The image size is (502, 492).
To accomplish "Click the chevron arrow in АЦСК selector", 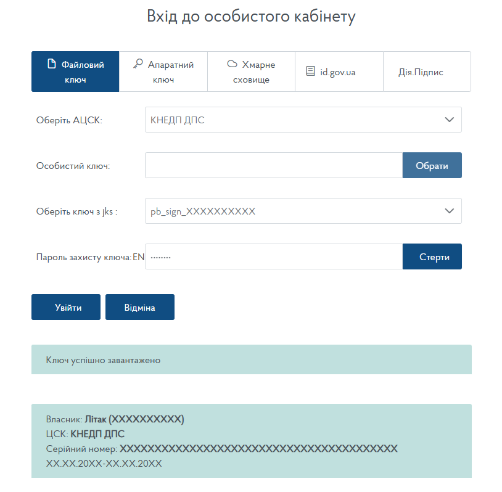I will click(449, 120).
